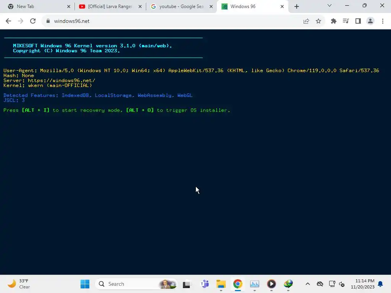This screenshot has height=293, width=391.
Task: Click the JSCL: 3 line
Action: tap(14, 100)
